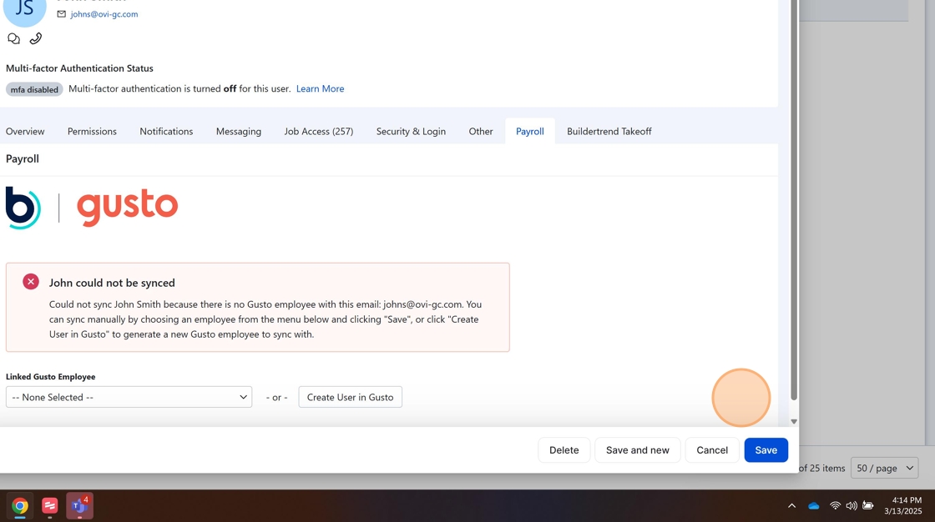Click the of 25 items text
935x522 pixels.
(x=821, y=469)
